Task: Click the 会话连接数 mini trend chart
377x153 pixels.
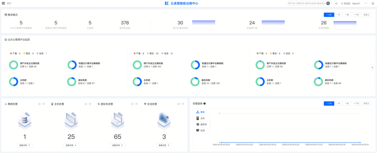Action: [x=345, y=25]
